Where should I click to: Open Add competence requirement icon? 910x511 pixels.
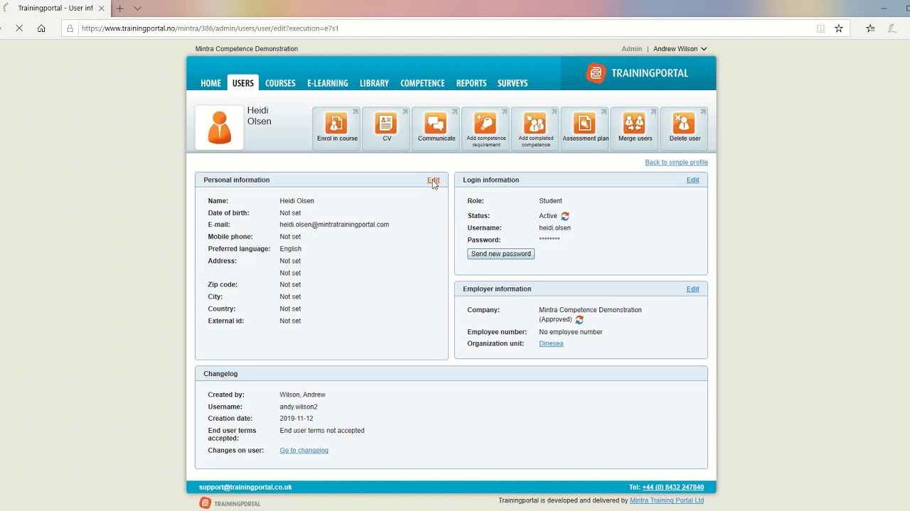point(486,128)
